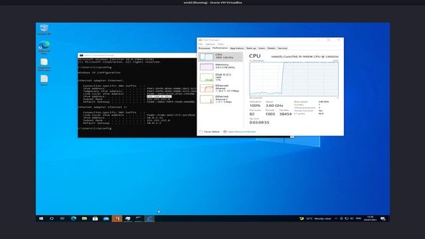This screenshot has height=239, width=425.
Task: Open the taskbar search circle icon
Action: click(52, 218)
